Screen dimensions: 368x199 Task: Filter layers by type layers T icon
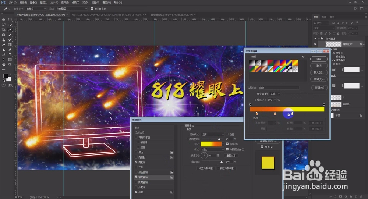pos(343,23)
